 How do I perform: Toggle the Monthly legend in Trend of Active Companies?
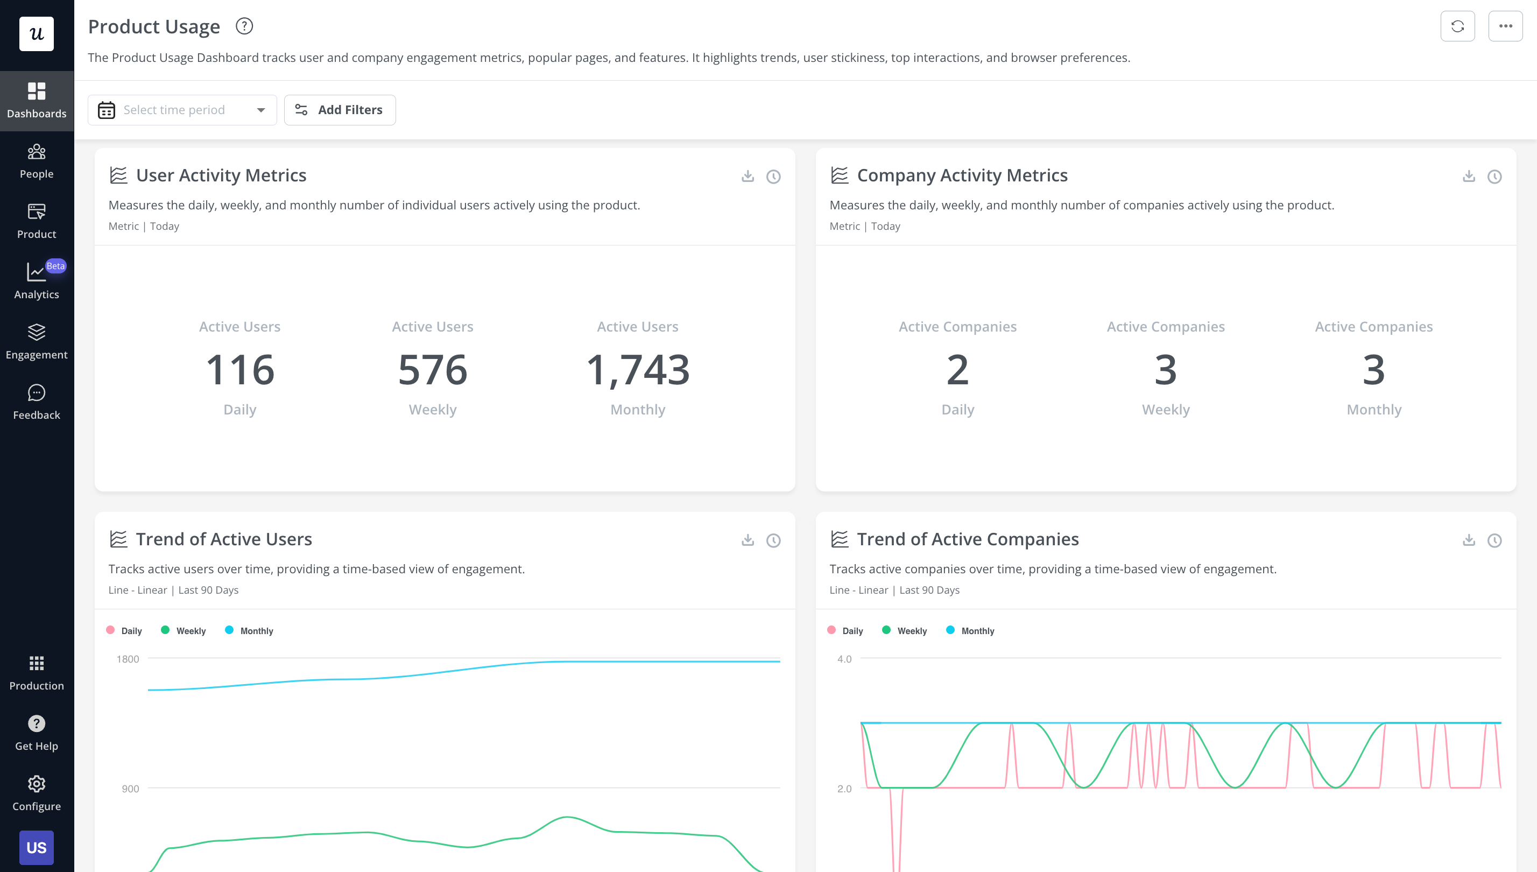[970, 630]
